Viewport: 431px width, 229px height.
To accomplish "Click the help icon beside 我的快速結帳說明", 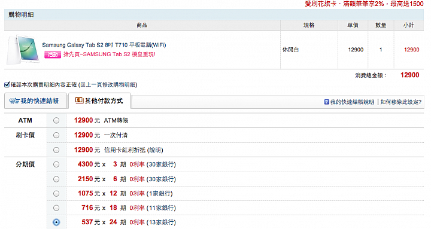I will (x=327, y=102).
